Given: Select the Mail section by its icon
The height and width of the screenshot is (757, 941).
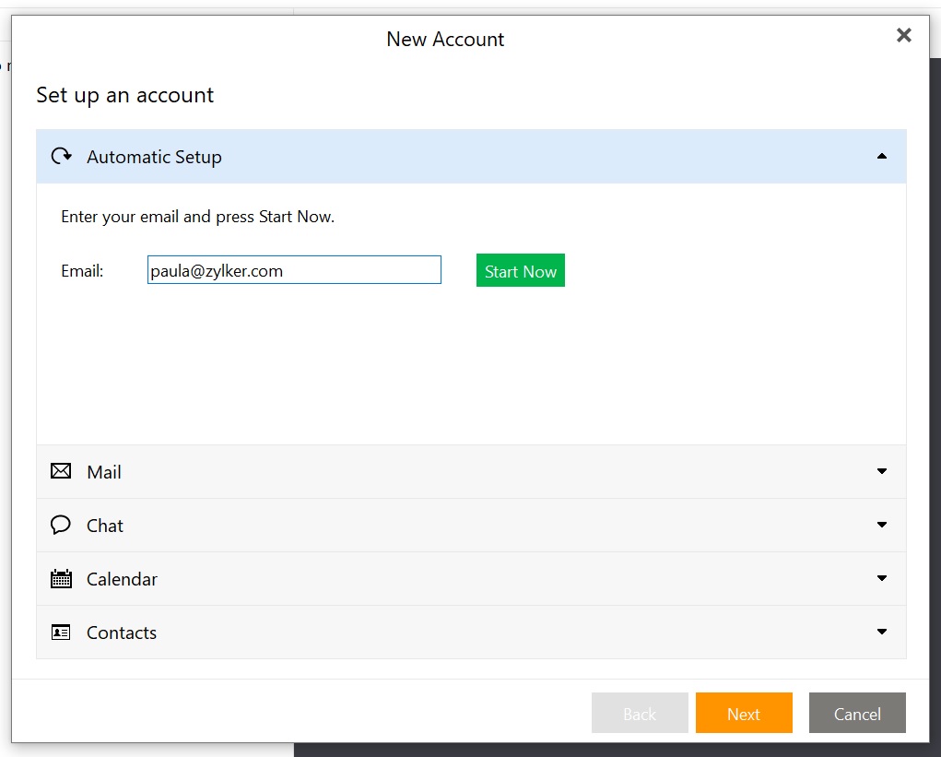Looking at the screenshot, I should pos(60,471).
